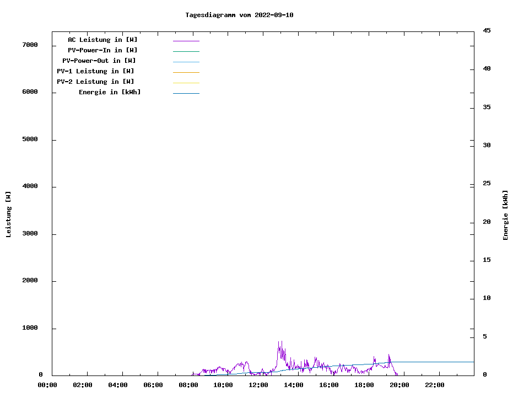
Task: Click the chart title 'Tagesdiagramm vom 2022-09-10'
Action: (x=239, y=15)
